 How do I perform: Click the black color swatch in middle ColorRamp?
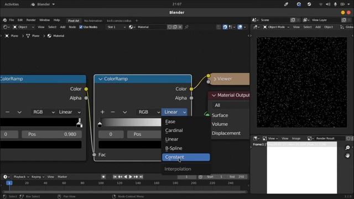(130, 145)
